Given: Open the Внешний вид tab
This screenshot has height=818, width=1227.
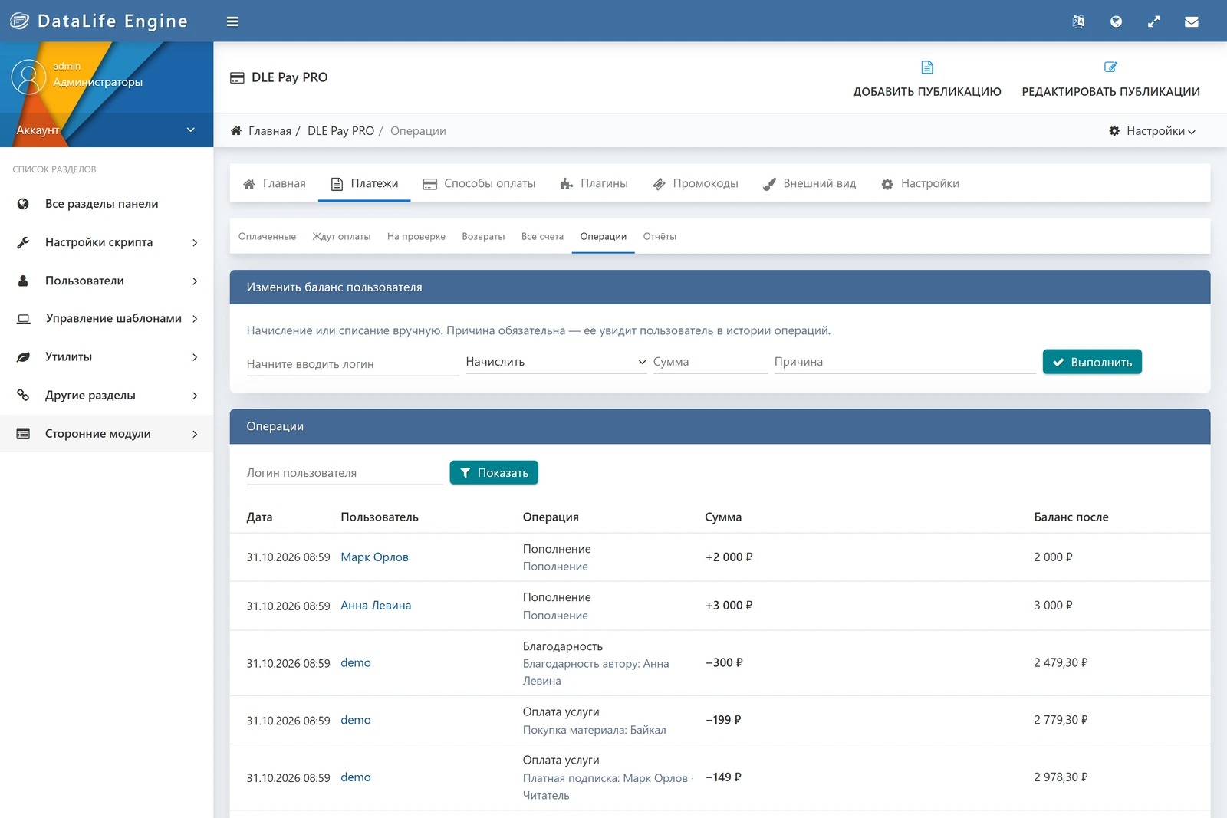Looking at the screenshot, I should [x=810, y=184].
